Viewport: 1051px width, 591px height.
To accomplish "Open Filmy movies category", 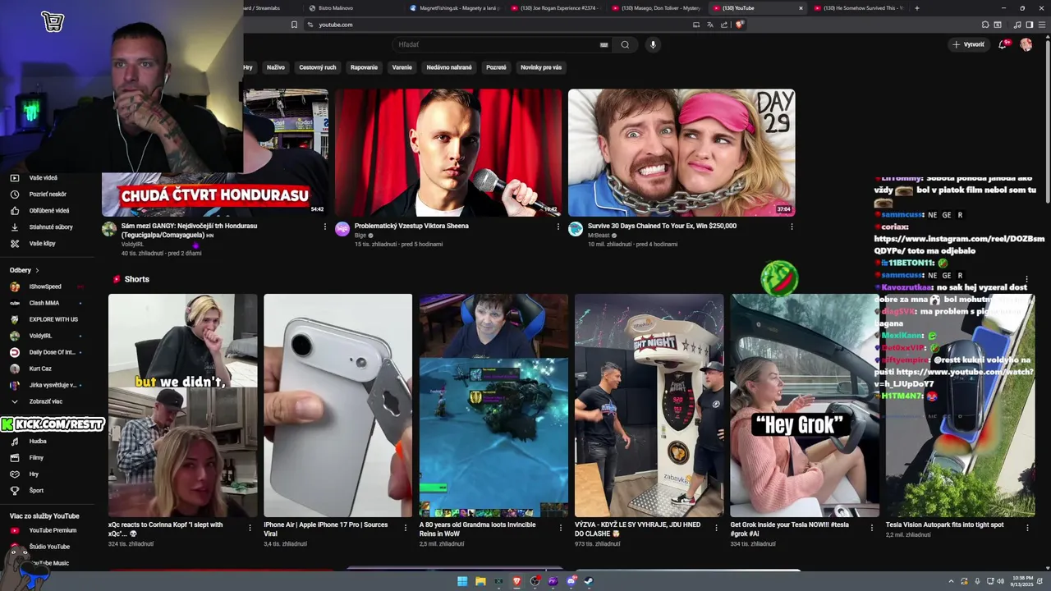I will tap(47, 458).
